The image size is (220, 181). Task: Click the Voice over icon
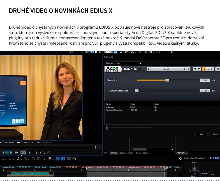(39, 159)
